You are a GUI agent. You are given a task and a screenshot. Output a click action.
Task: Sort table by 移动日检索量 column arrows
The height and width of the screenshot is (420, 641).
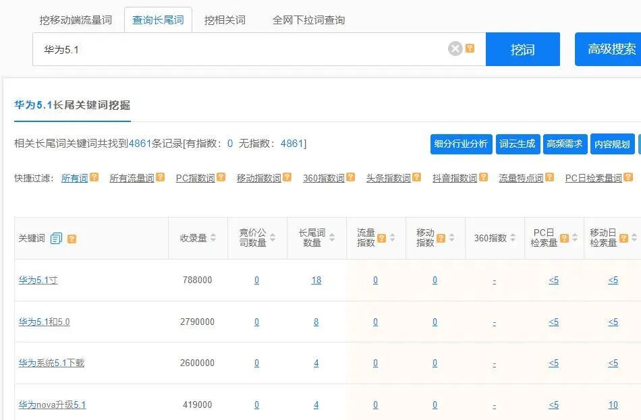[634, 238]
